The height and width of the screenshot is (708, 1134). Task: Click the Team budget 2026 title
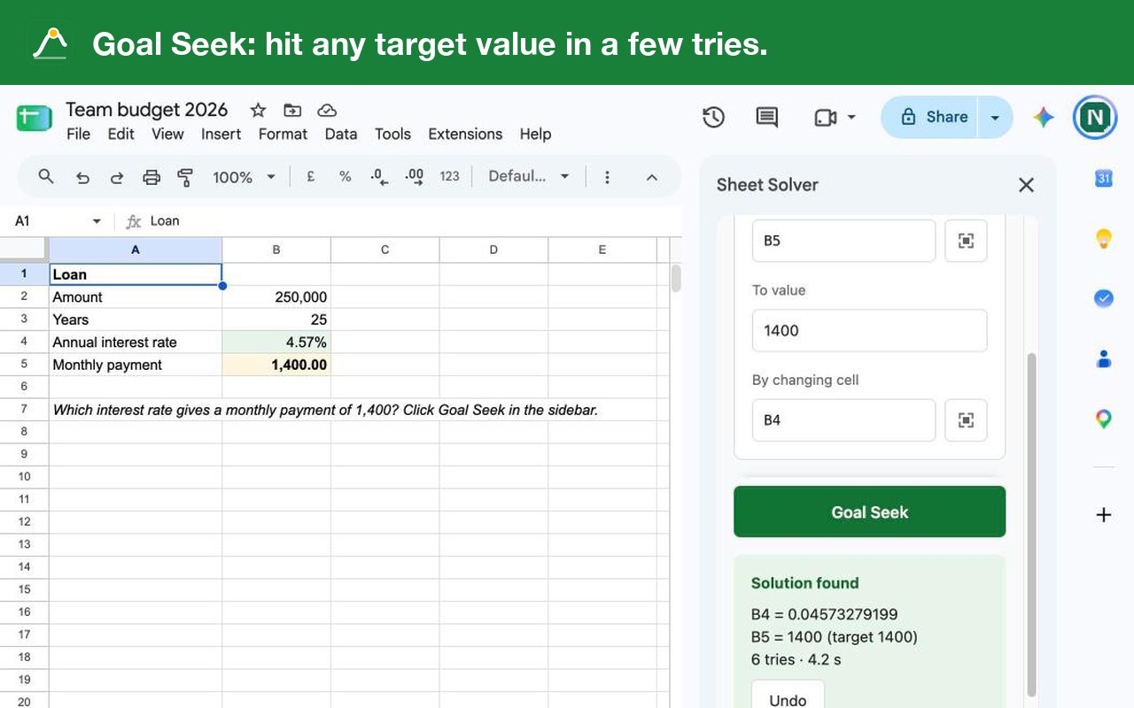tap(146, 110)
